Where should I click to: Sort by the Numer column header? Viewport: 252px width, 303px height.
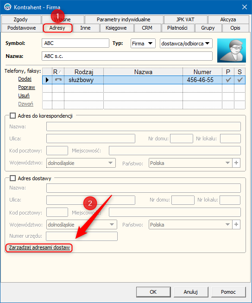click(202, 72)
